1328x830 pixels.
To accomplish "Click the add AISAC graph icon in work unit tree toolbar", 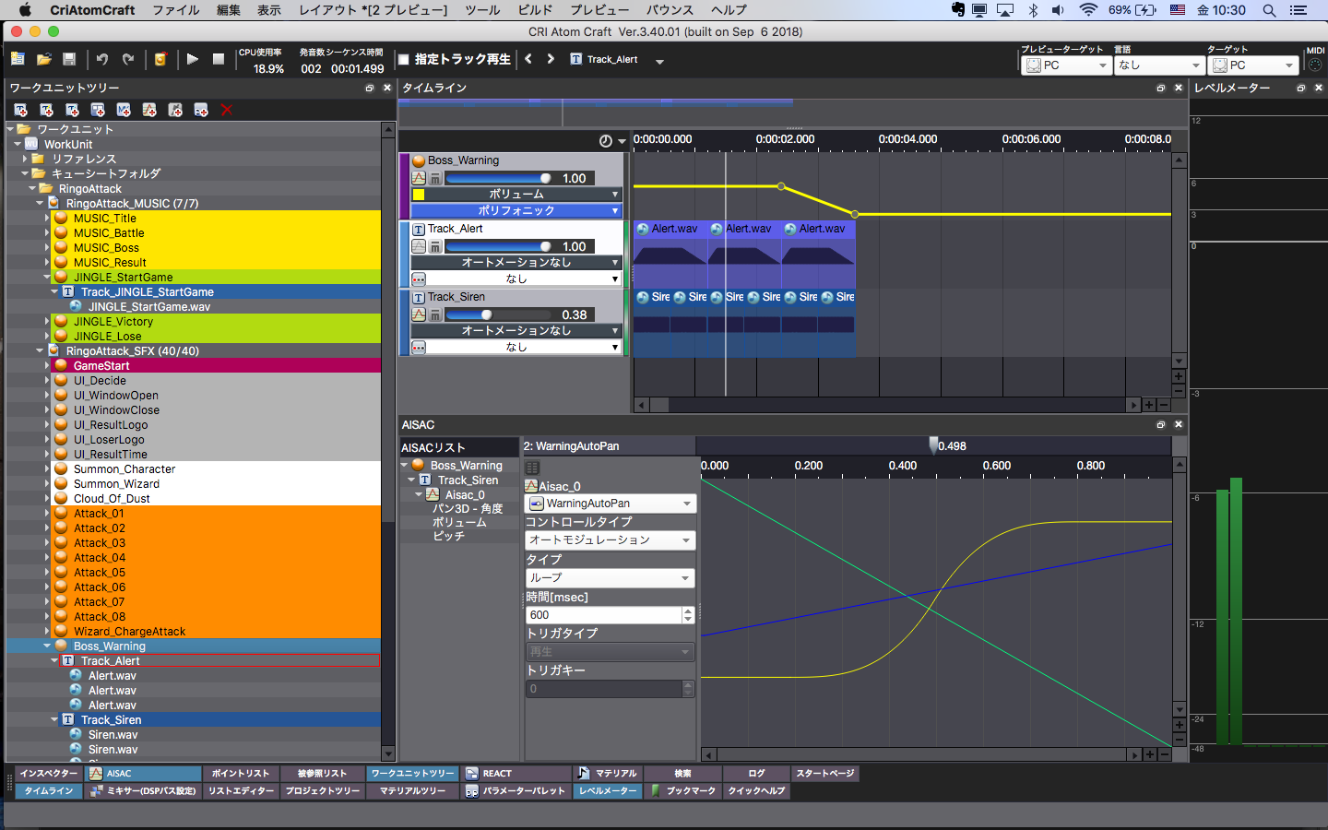I will (x=149, y=110).
